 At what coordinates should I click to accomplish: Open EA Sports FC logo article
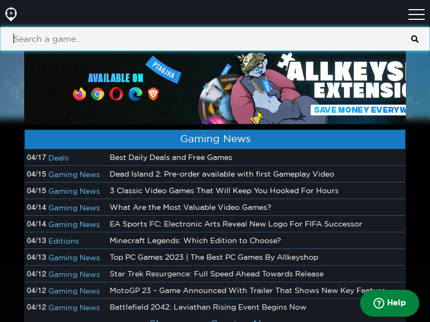(x=236, y=224)
